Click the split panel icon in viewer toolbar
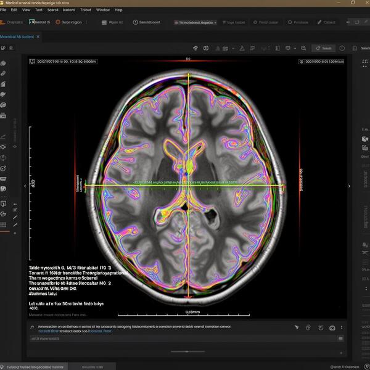Image resolution: width=370 pixels, height=370 pixels. (x=277, y=48)
